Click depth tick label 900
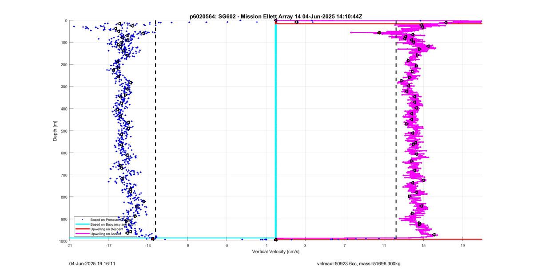The image size is (533, 271). coord(64,219)
